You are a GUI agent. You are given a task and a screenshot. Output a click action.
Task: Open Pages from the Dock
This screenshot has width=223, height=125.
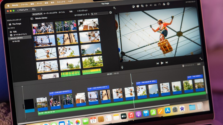pyautogui.click(x=160, y=111)
